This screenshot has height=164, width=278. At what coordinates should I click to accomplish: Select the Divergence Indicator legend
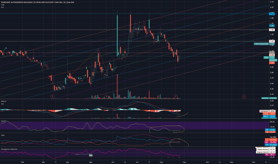point(9,149)
